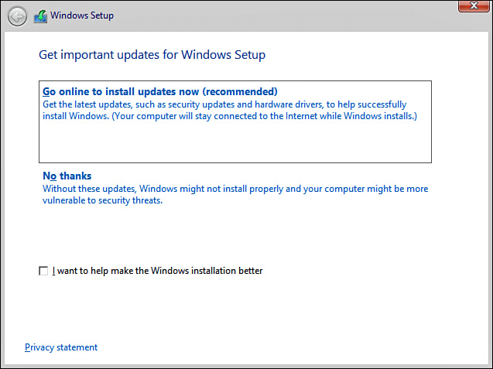
Task: Open the Privacy statement link
Action: pyautogui.click(x=61, y=347)
